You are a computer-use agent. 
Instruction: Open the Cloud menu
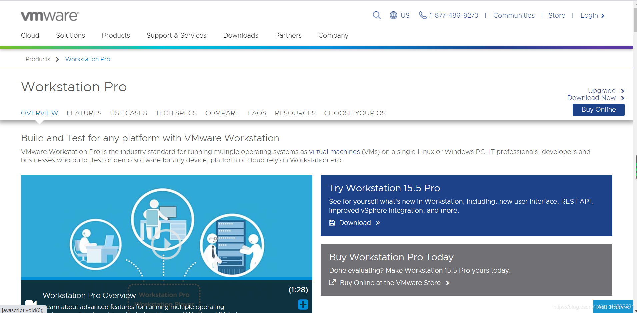pos(30,35)
